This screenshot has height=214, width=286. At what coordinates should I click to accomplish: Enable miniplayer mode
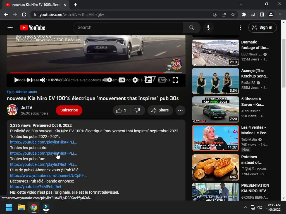pyautogui.click(x=149, y=80)
